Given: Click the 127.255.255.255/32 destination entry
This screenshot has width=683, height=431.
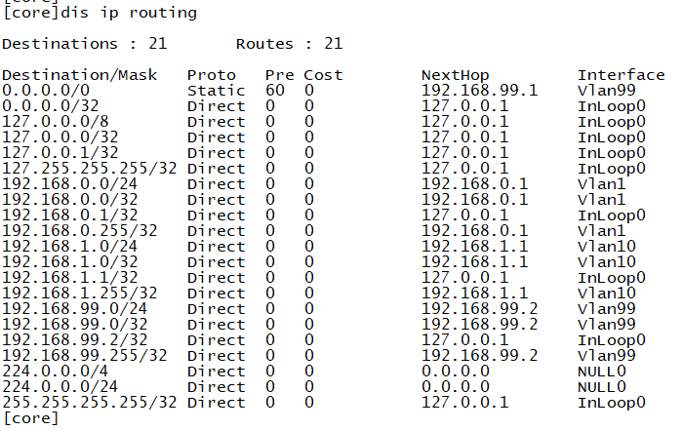Looking at the screenshot, I should coord(89,169).
